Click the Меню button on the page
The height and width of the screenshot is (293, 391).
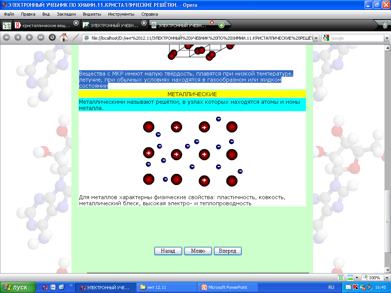pyautogui.click(x=198, y=251)
